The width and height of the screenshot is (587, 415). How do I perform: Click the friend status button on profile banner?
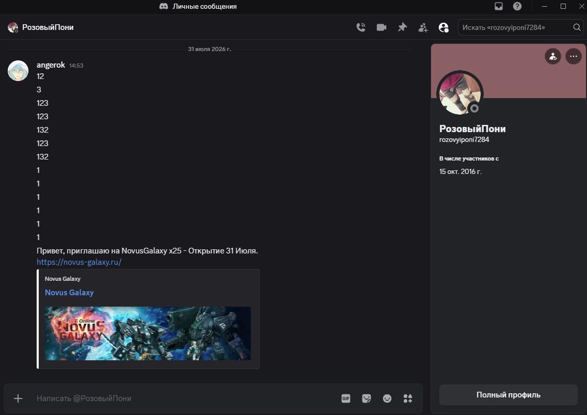tap(553, 56)
